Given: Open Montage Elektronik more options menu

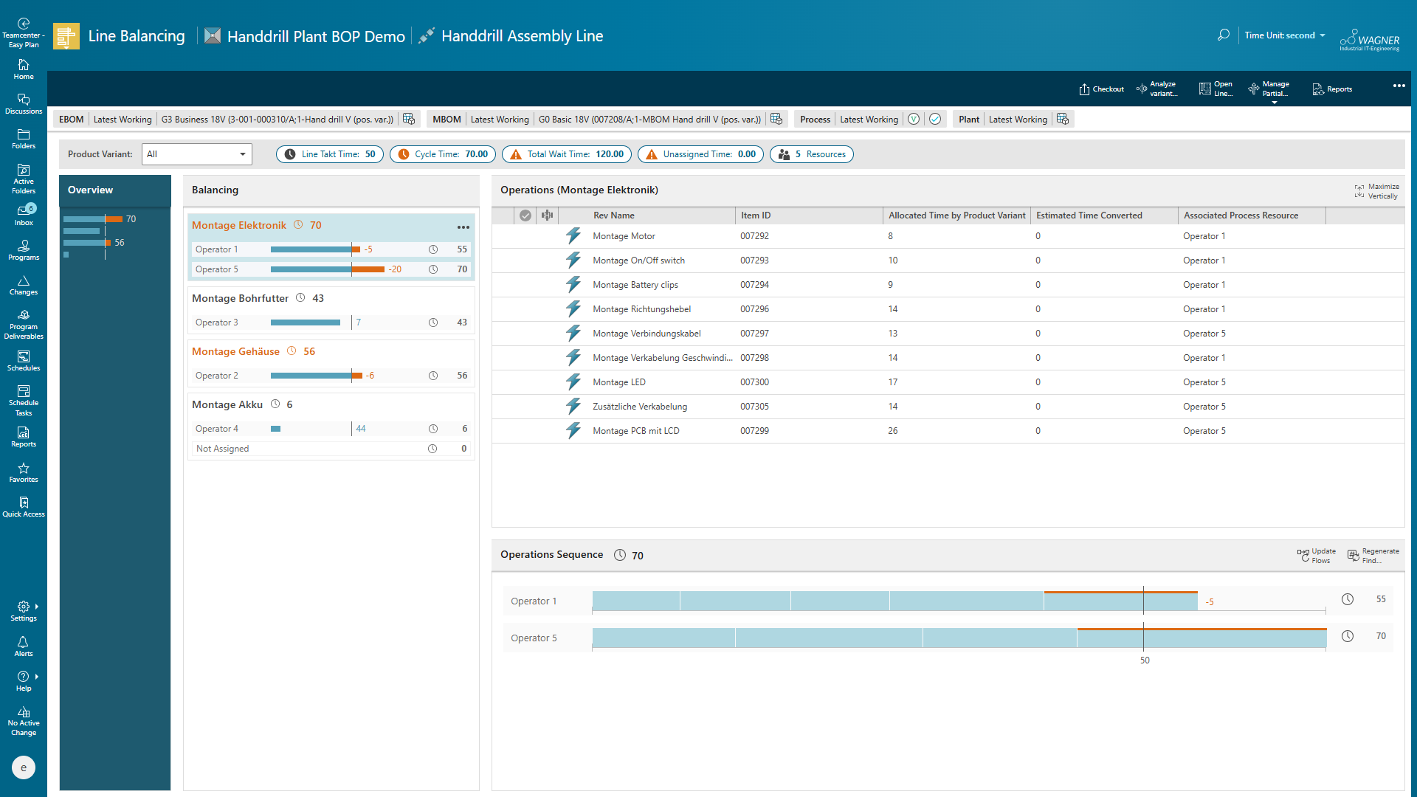Looking at the screenshot, I should click(x=463, y=227).
